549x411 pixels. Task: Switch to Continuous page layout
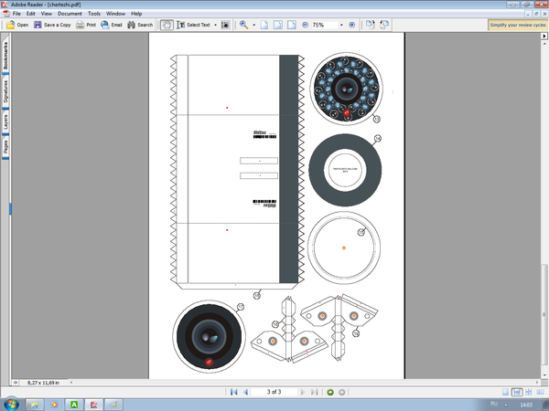coord(517,392)
